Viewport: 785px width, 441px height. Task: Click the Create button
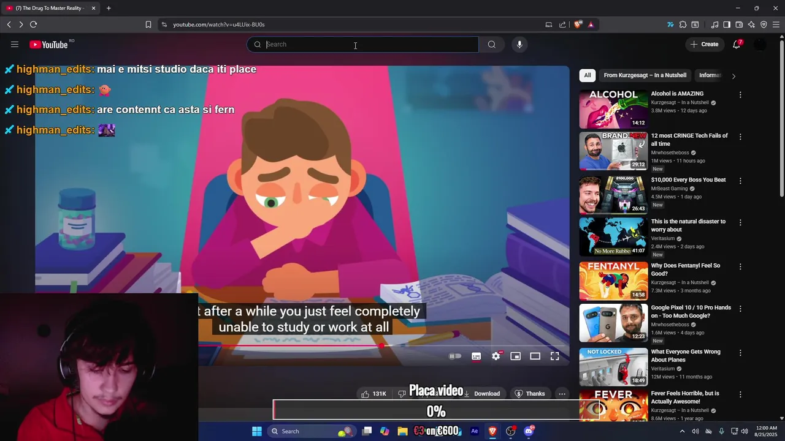pos(704,44)
